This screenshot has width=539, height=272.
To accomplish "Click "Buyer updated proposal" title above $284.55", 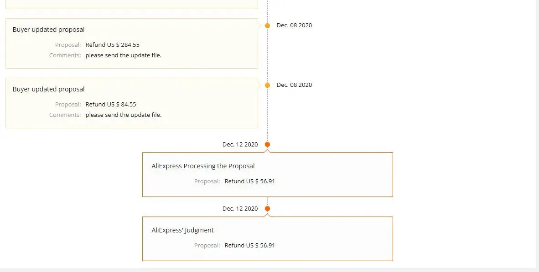I will (48, 30).
